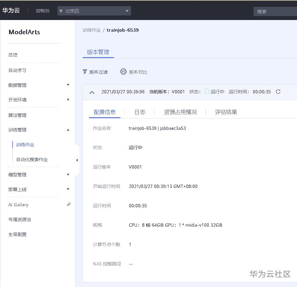Click the 搜索 input field

coord(275,12)
